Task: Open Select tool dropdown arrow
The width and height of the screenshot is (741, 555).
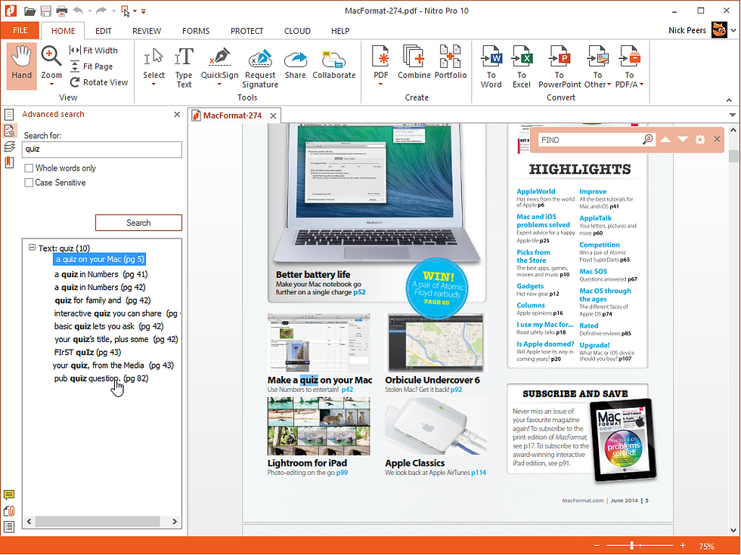Action: point(153,85)
